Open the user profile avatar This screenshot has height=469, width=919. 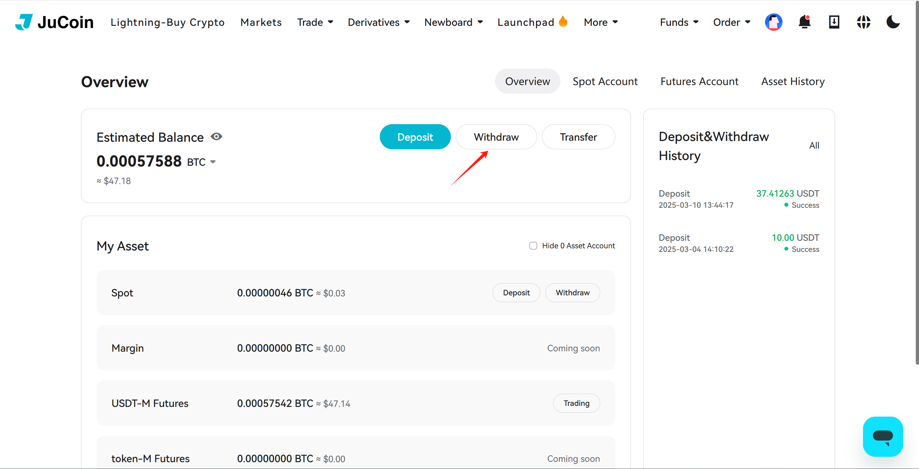click(774, 22)
